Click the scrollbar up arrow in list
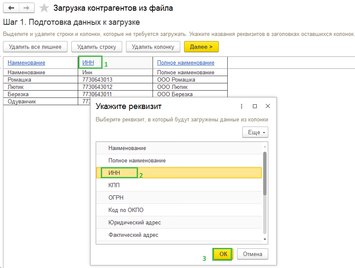The height and width of the screenshot is (268, 355). [265, 147]
